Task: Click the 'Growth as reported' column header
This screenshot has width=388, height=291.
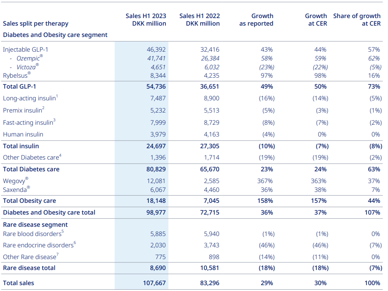Action: 256,20
